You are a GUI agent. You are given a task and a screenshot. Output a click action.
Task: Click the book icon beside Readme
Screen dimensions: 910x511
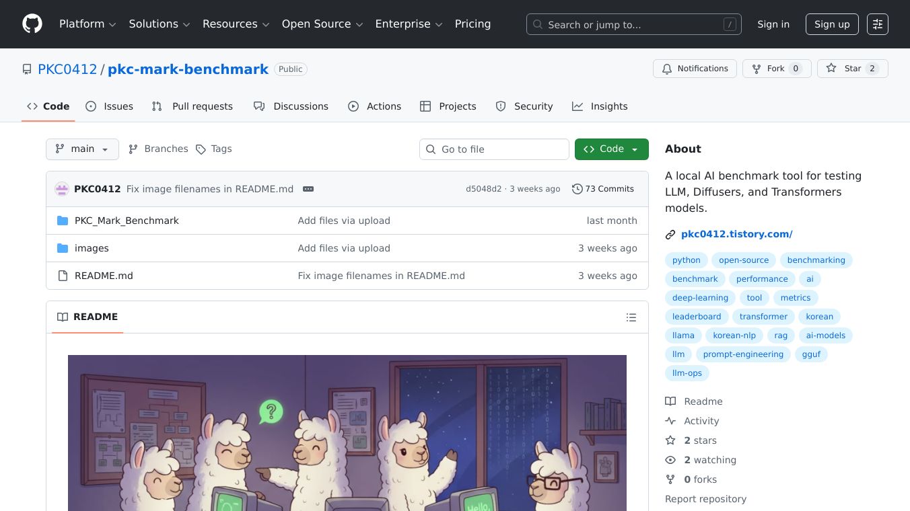670,401
